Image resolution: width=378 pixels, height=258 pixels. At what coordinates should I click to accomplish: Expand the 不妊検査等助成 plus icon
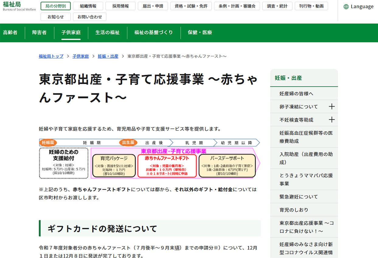click(332, 120)
